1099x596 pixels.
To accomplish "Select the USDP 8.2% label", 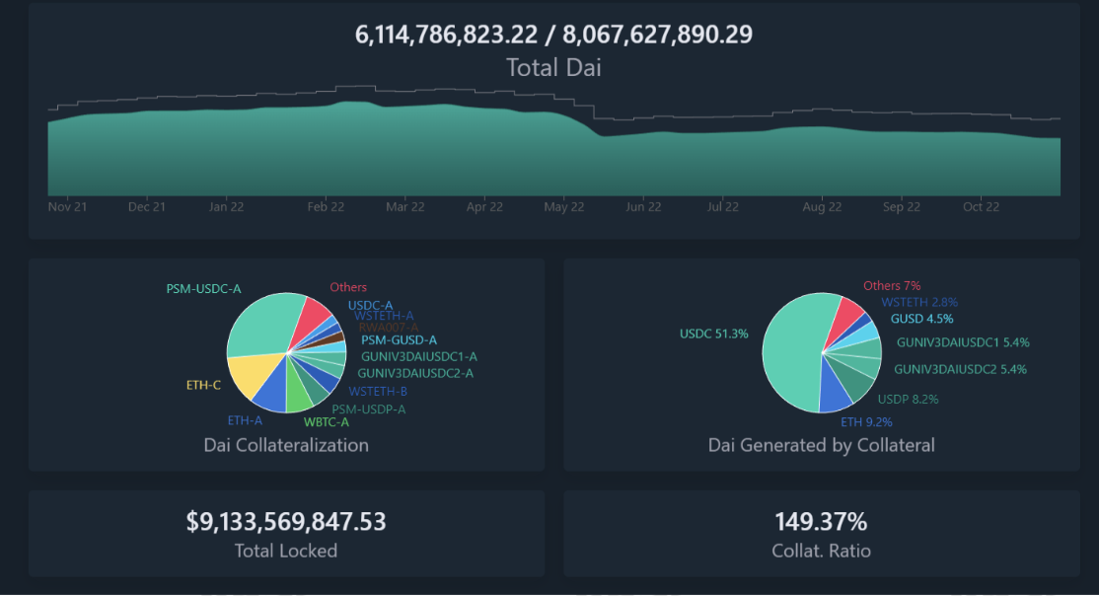I will pos(909,400).
